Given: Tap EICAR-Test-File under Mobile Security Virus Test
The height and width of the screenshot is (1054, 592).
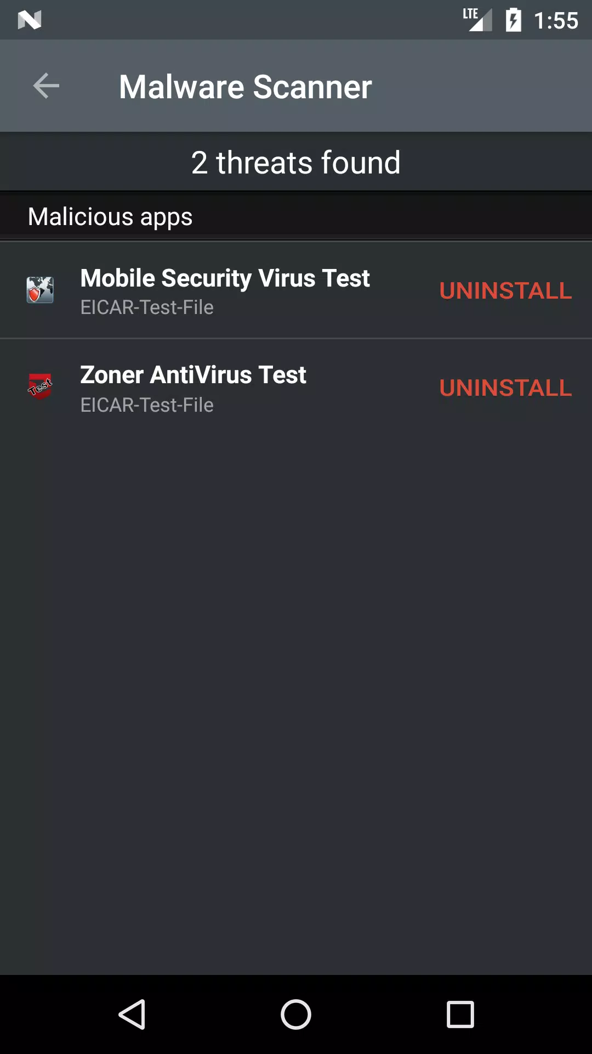Looking at the screenshot, I should (x=147, y=307).
